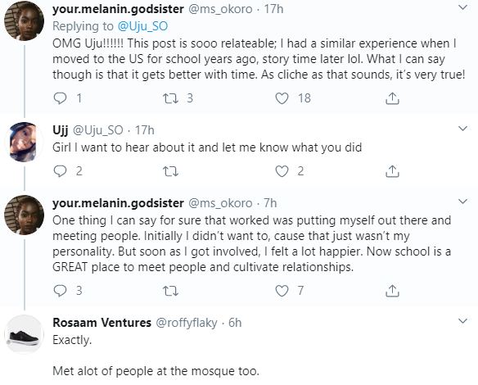Image resolution: width=478 pixels, height=385 pixels.
Task: Open the @Uju_SO mention link
Action: point(142,26)
